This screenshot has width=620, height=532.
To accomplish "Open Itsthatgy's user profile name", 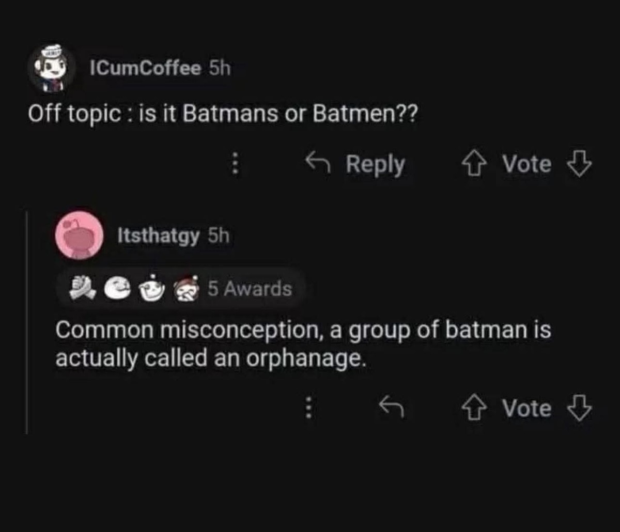I will pos(159,237).
